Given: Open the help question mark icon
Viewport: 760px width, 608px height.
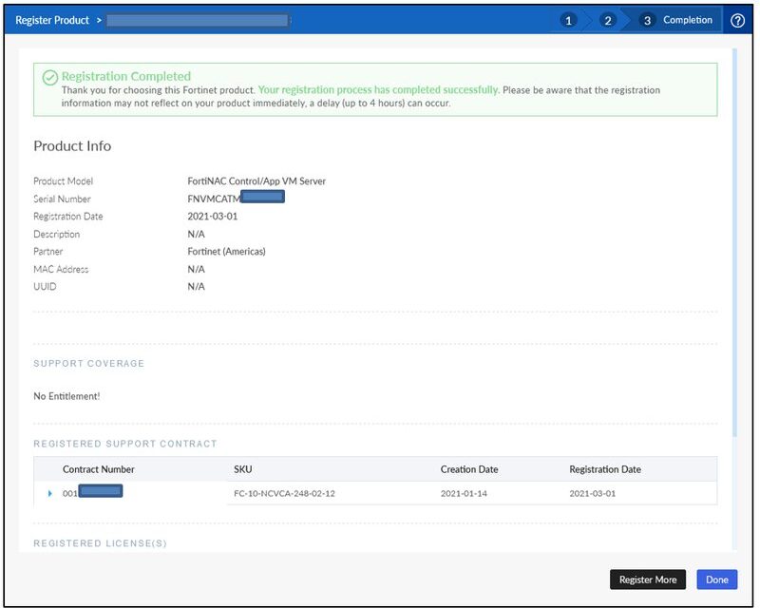Looking at the screenshot, I should tap(737, 20).
